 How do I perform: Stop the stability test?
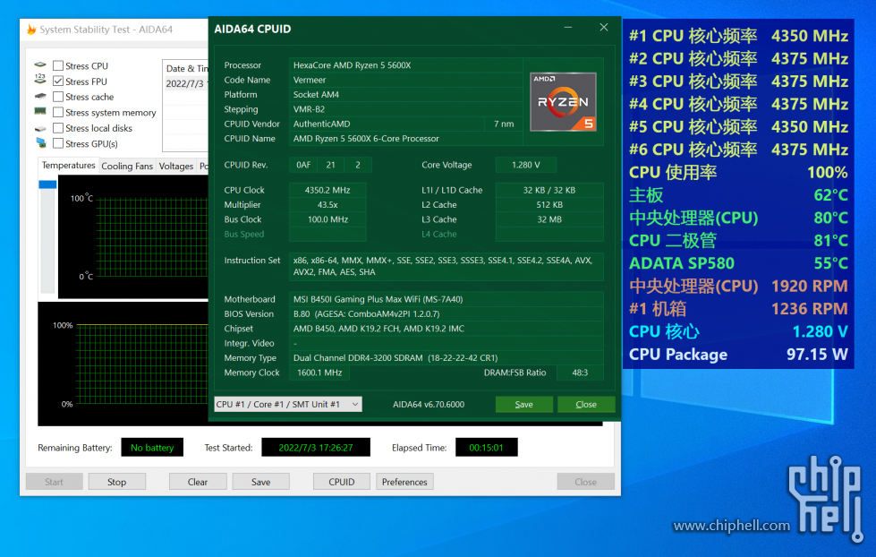(116, 482)
